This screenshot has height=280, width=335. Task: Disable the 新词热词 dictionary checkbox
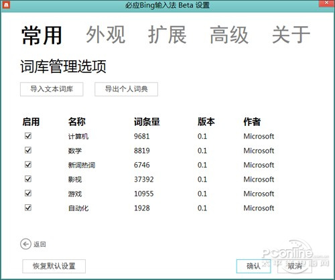tap(28, 165)
